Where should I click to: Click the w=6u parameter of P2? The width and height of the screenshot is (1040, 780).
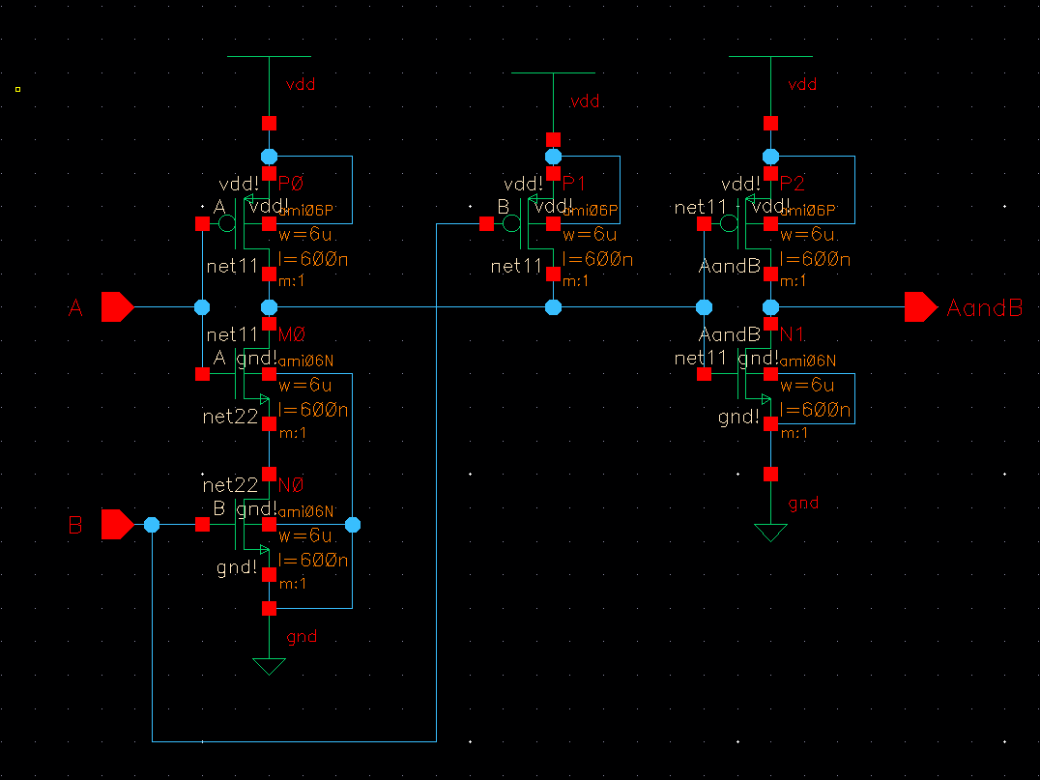coord(806,234)
